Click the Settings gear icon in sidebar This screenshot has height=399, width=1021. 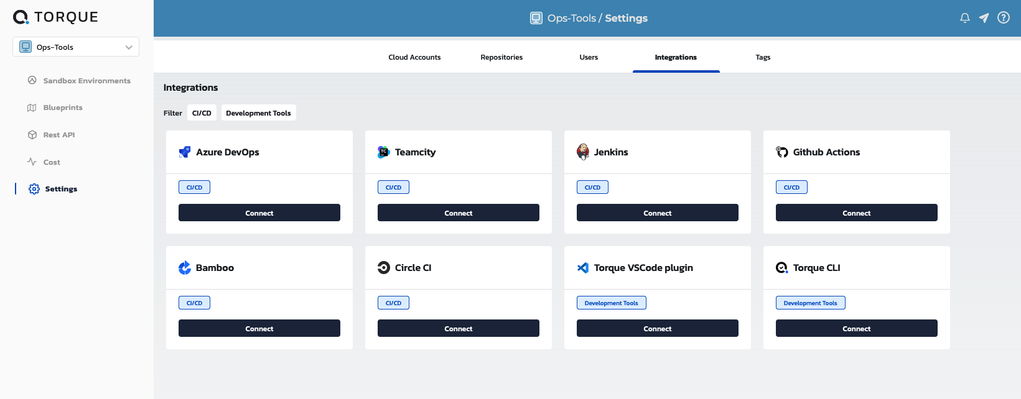(34, 189)
